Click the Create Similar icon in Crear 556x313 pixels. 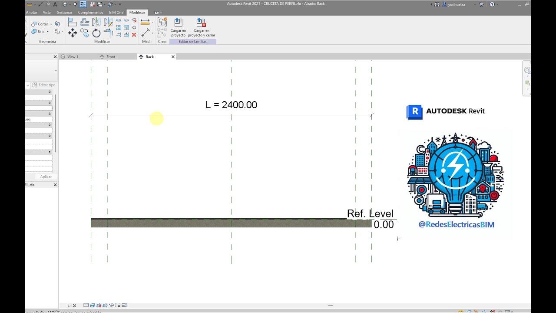(x=162, y=23)
